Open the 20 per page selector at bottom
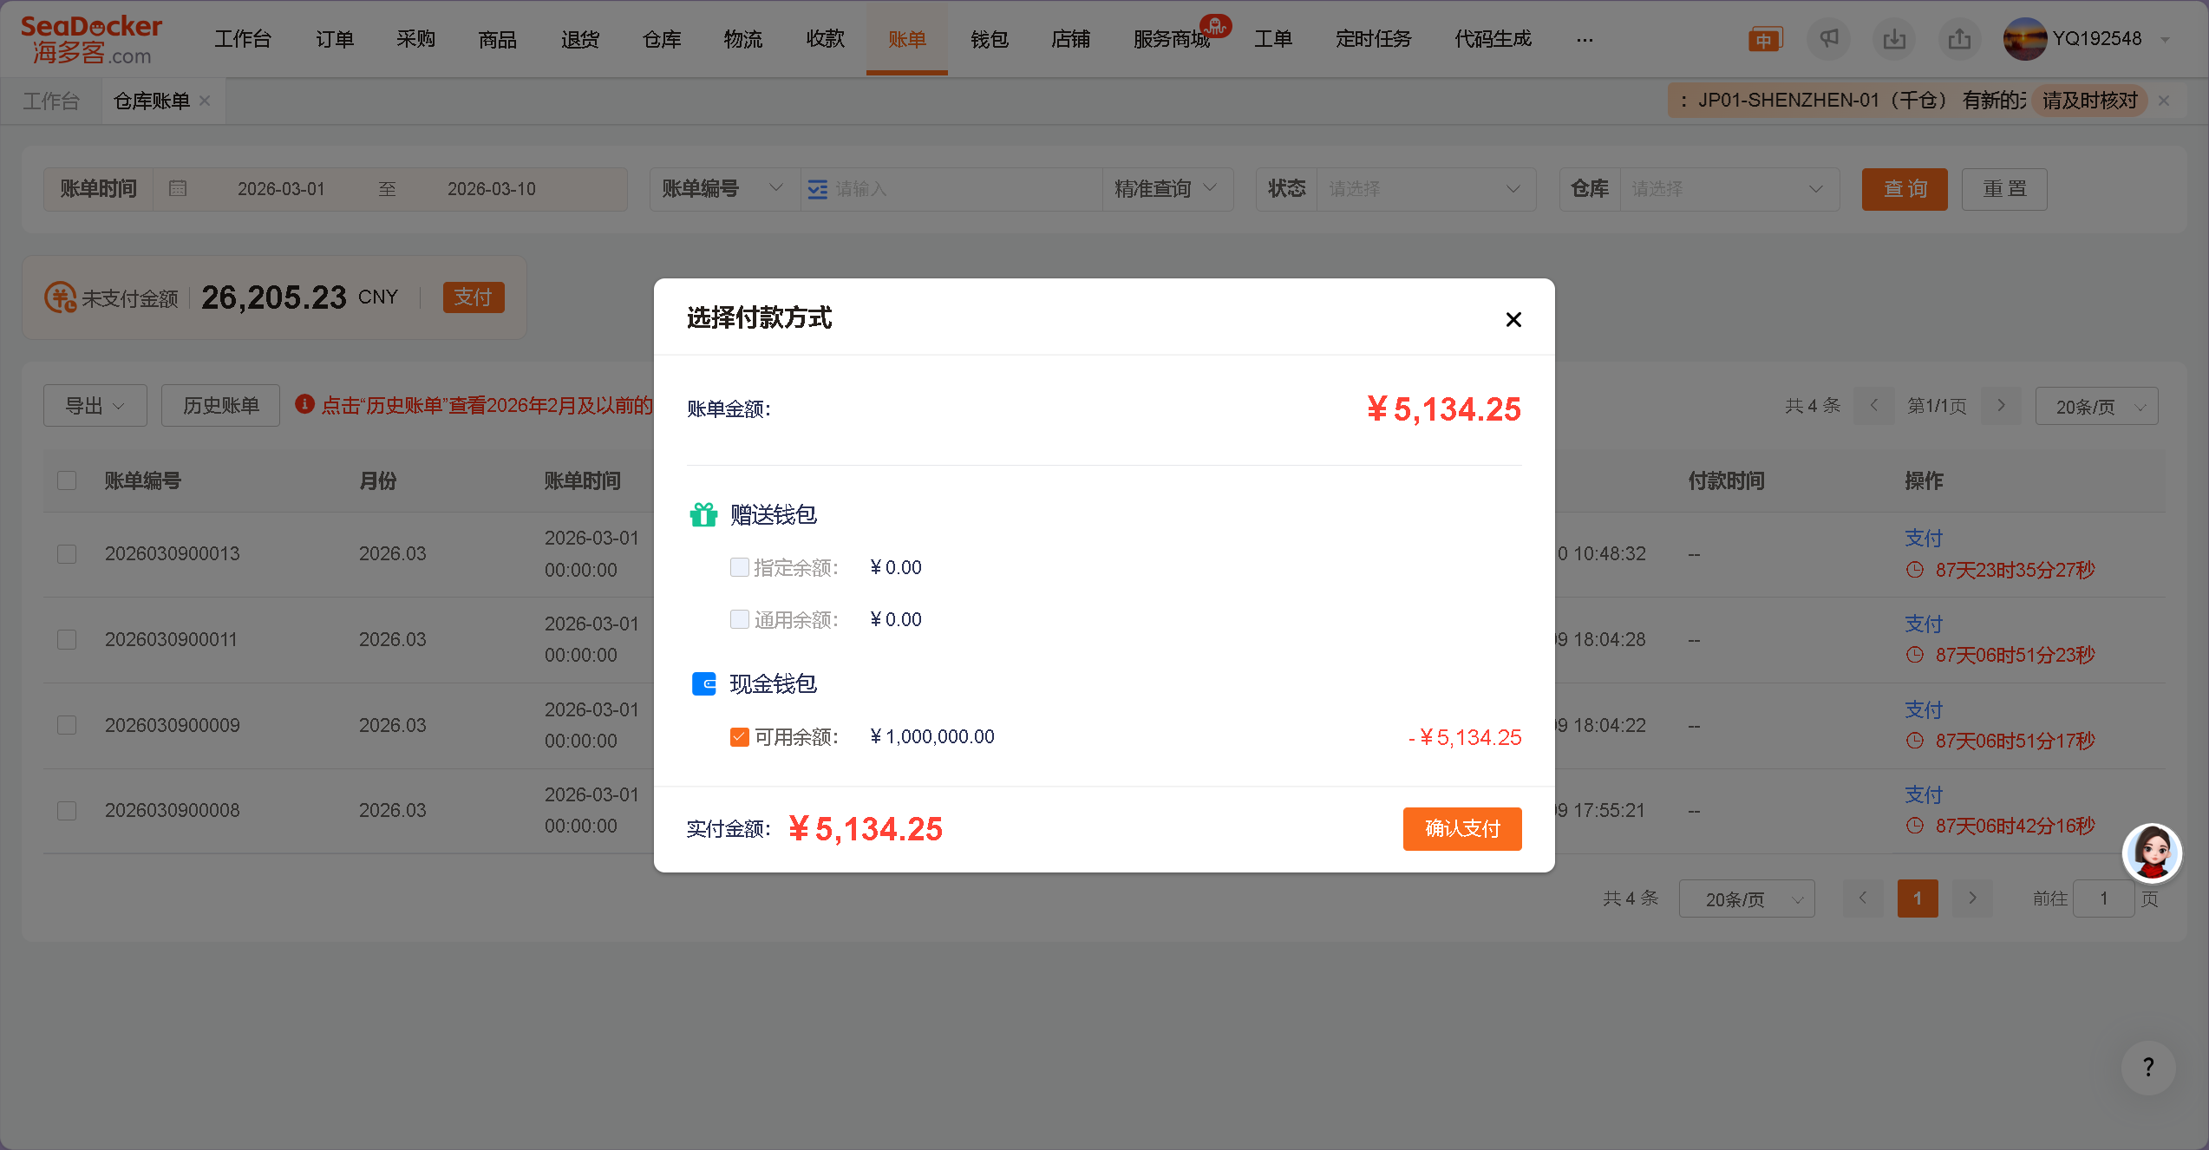Viewport: 2209px width, 1150px height. [1746, 899]
